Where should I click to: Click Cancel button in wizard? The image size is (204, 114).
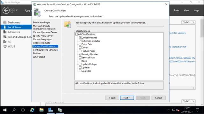[158, 98]
